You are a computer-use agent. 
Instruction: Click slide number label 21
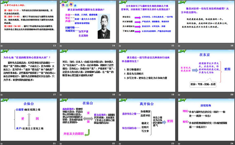click(x=54, y=144)
